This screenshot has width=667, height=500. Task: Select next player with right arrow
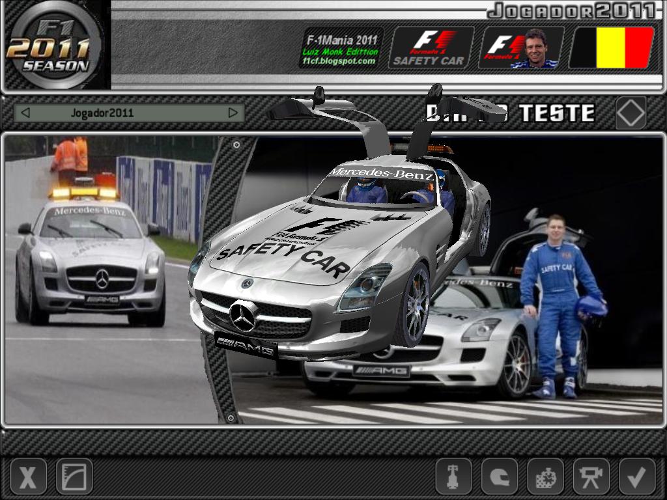(233, 113)
